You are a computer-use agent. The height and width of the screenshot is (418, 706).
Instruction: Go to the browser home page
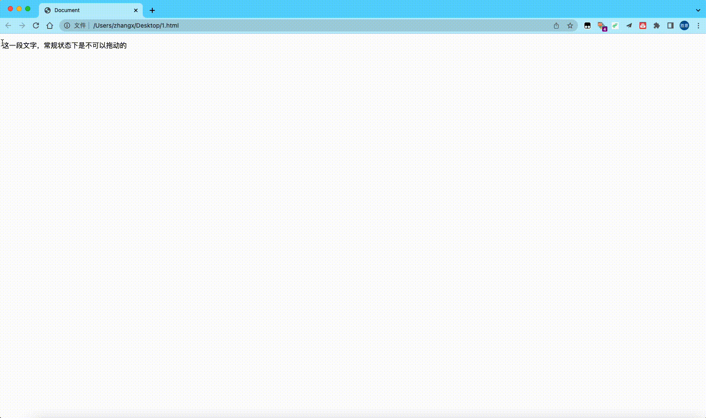pos(50,25)
